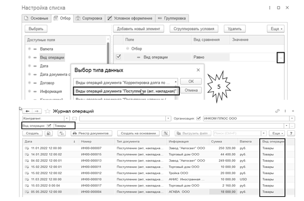Open the Организация dropdown arrow

tap(292, 119)
